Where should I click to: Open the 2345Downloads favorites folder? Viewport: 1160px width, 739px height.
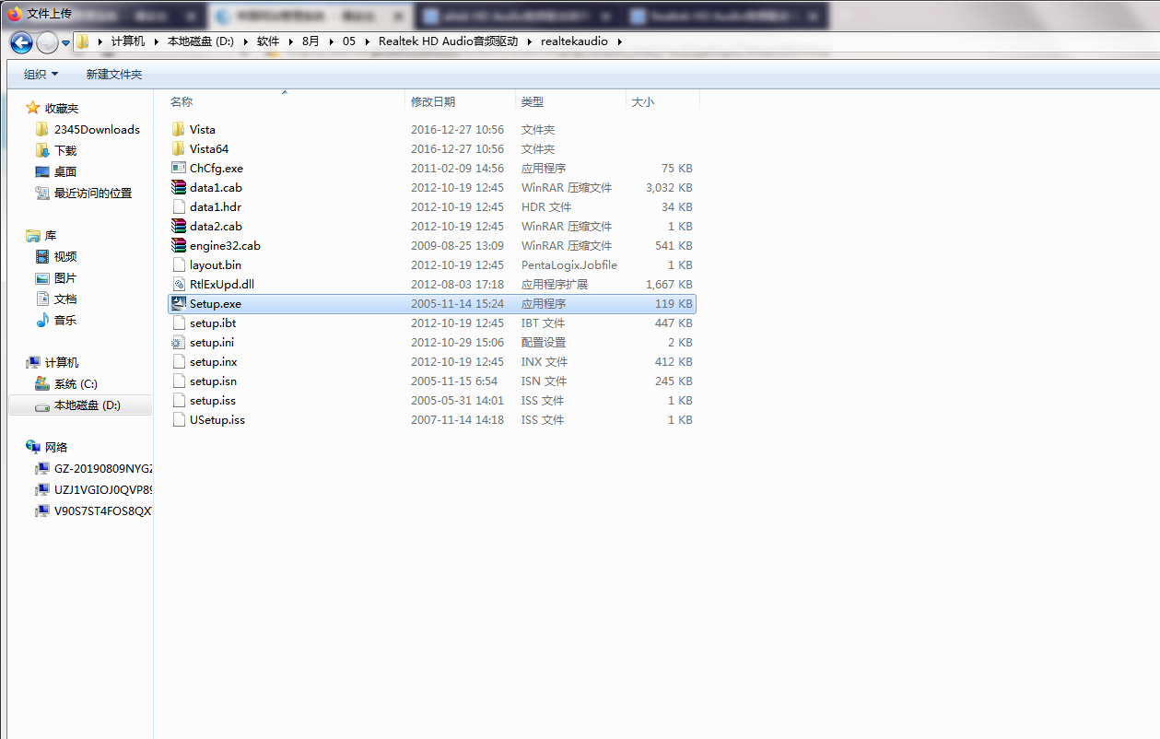pos(96,129)
